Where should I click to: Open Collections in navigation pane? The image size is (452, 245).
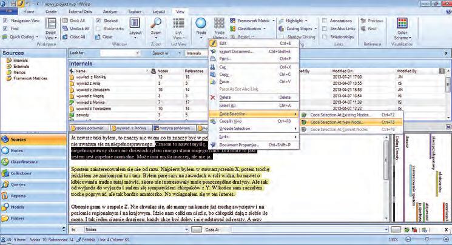tap(33, 173)
